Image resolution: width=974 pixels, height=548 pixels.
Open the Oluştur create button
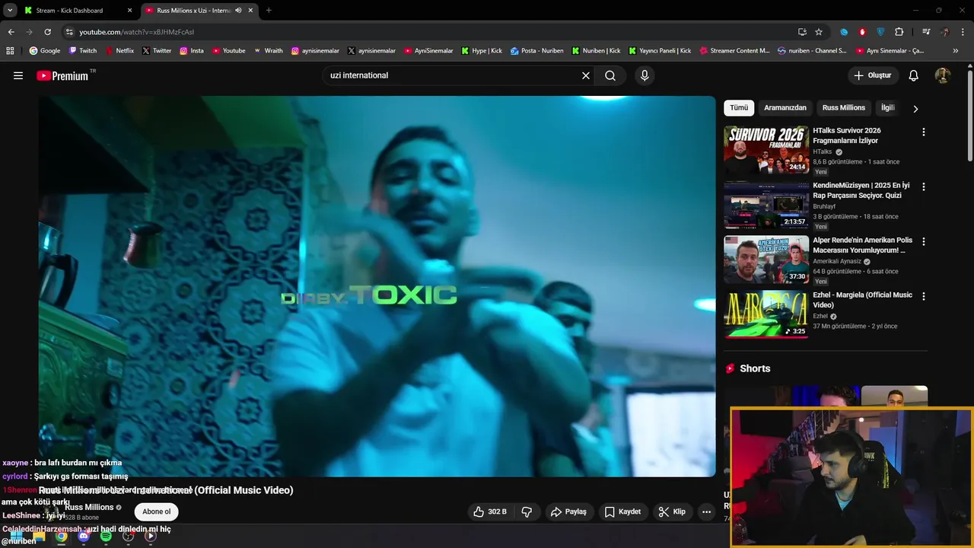(x=872, y=75)
